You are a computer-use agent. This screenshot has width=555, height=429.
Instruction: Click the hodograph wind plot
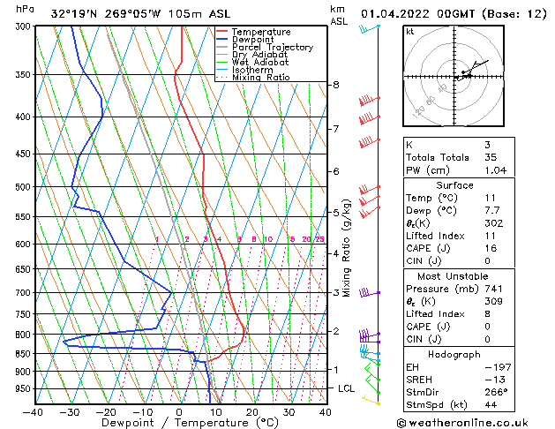pyautogui.click(x=454, y=76)
